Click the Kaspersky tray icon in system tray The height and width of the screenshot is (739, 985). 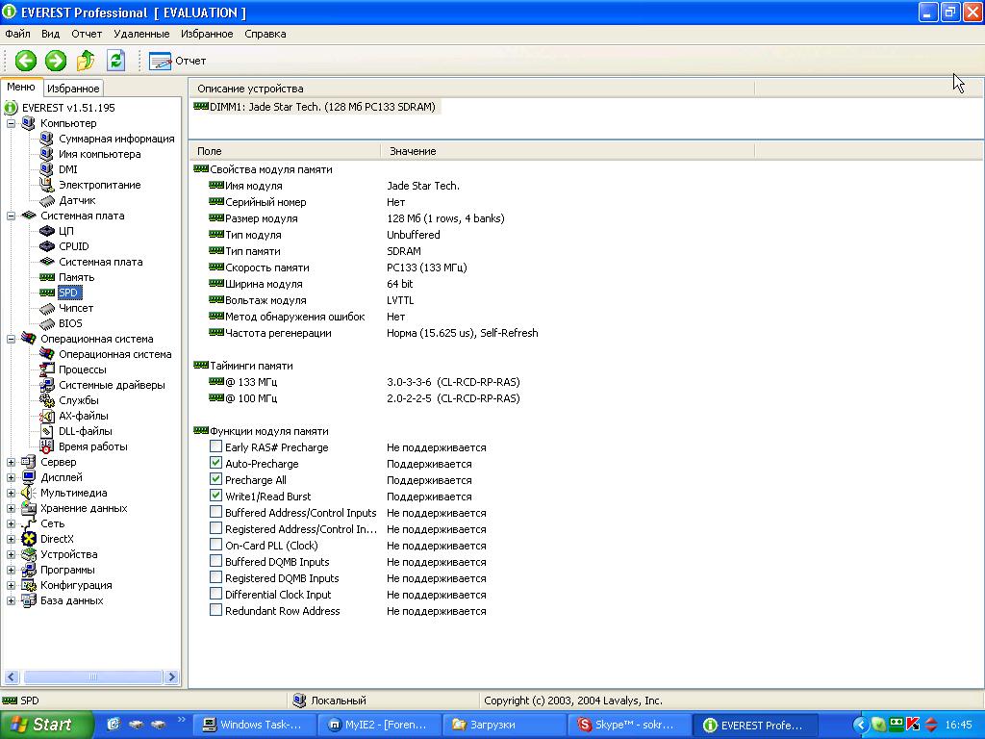click(914, 725)
